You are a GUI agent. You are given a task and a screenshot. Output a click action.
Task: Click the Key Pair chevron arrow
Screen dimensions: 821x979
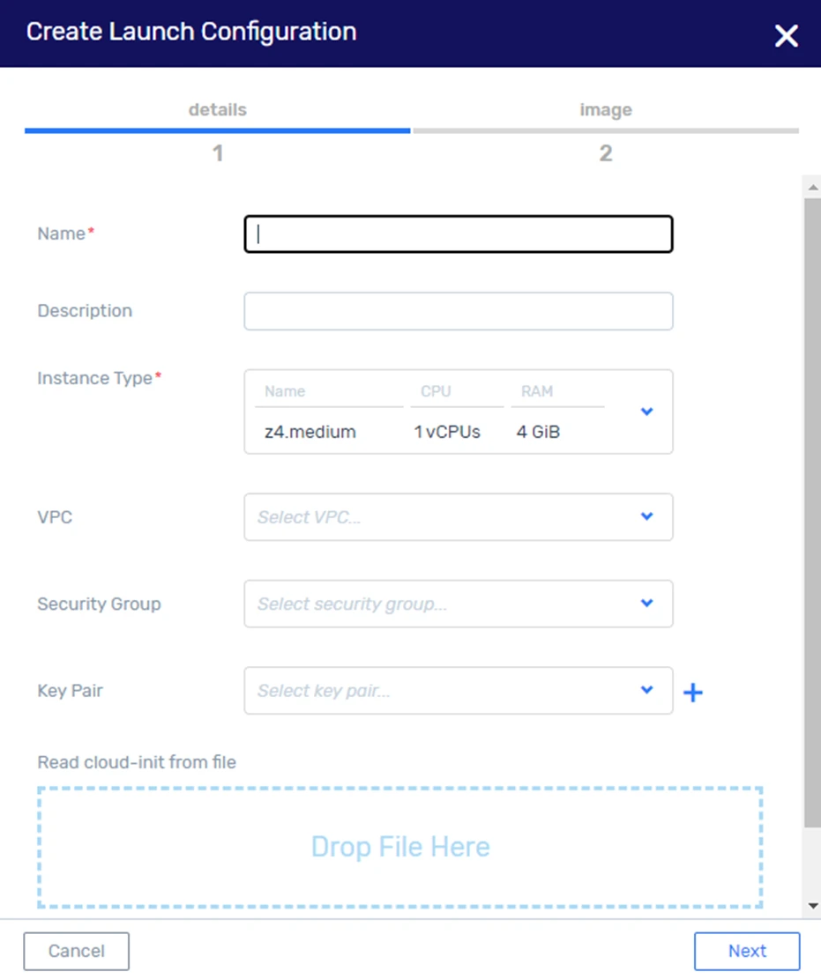coord(646,690)
